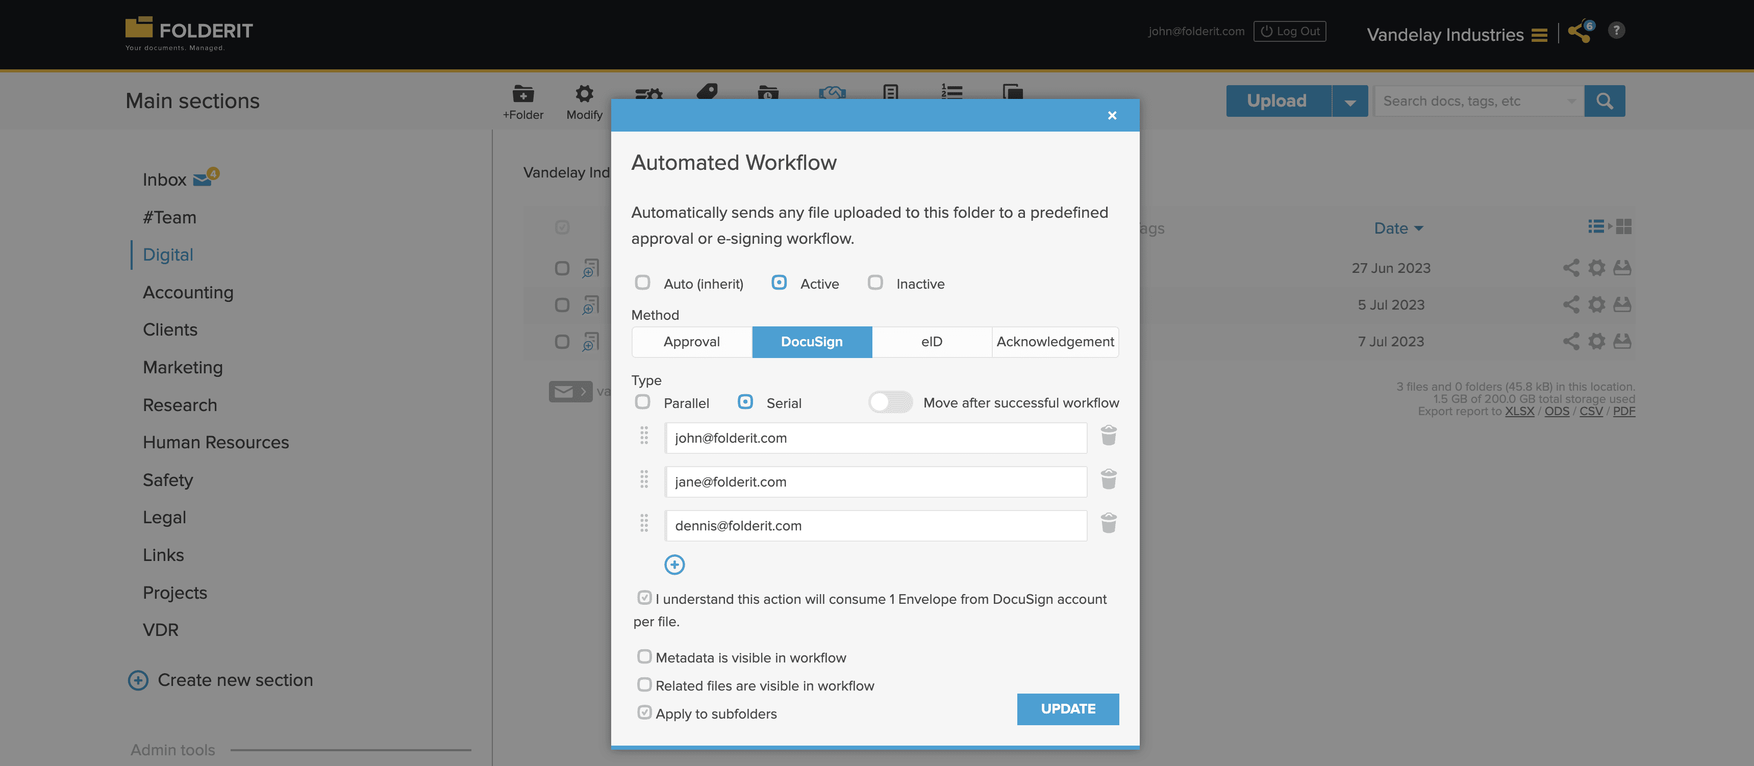Export report as CSV
The width and height of the screenshot is (1754, 766).
[x=1591, y=411]
